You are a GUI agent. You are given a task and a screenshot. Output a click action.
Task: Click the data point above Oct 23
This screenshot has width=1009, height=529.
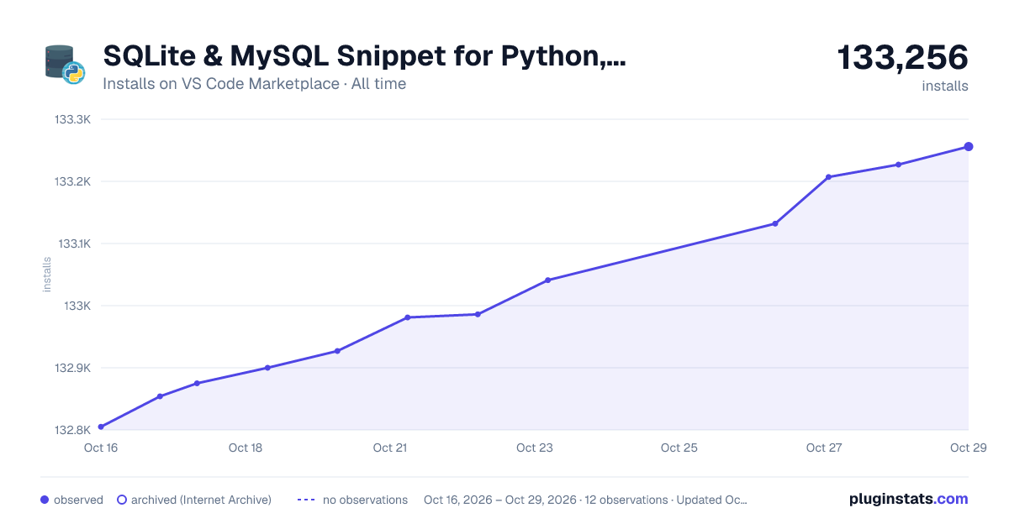547,280
